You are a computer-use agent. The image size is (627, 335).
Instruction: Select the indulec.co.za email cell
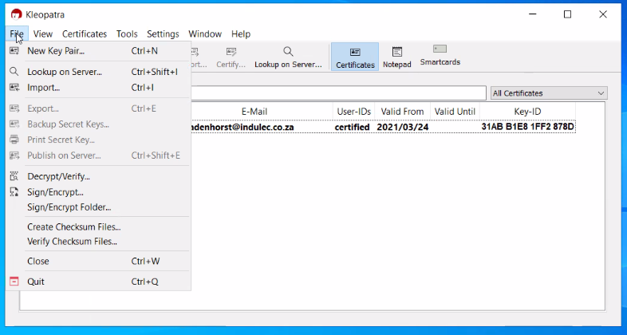click(x=243, y=127)
